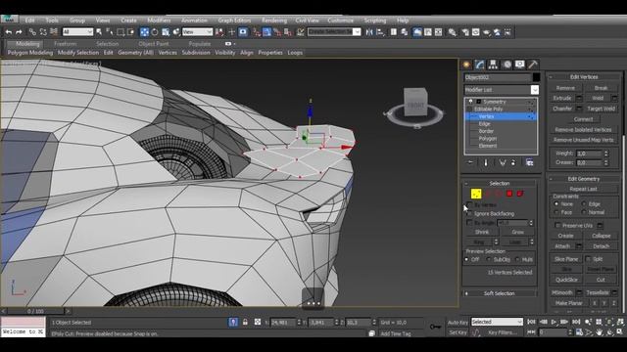Set Preview Selection to SubObj
This screenshot has width=627, height=352.
point(489,259)
